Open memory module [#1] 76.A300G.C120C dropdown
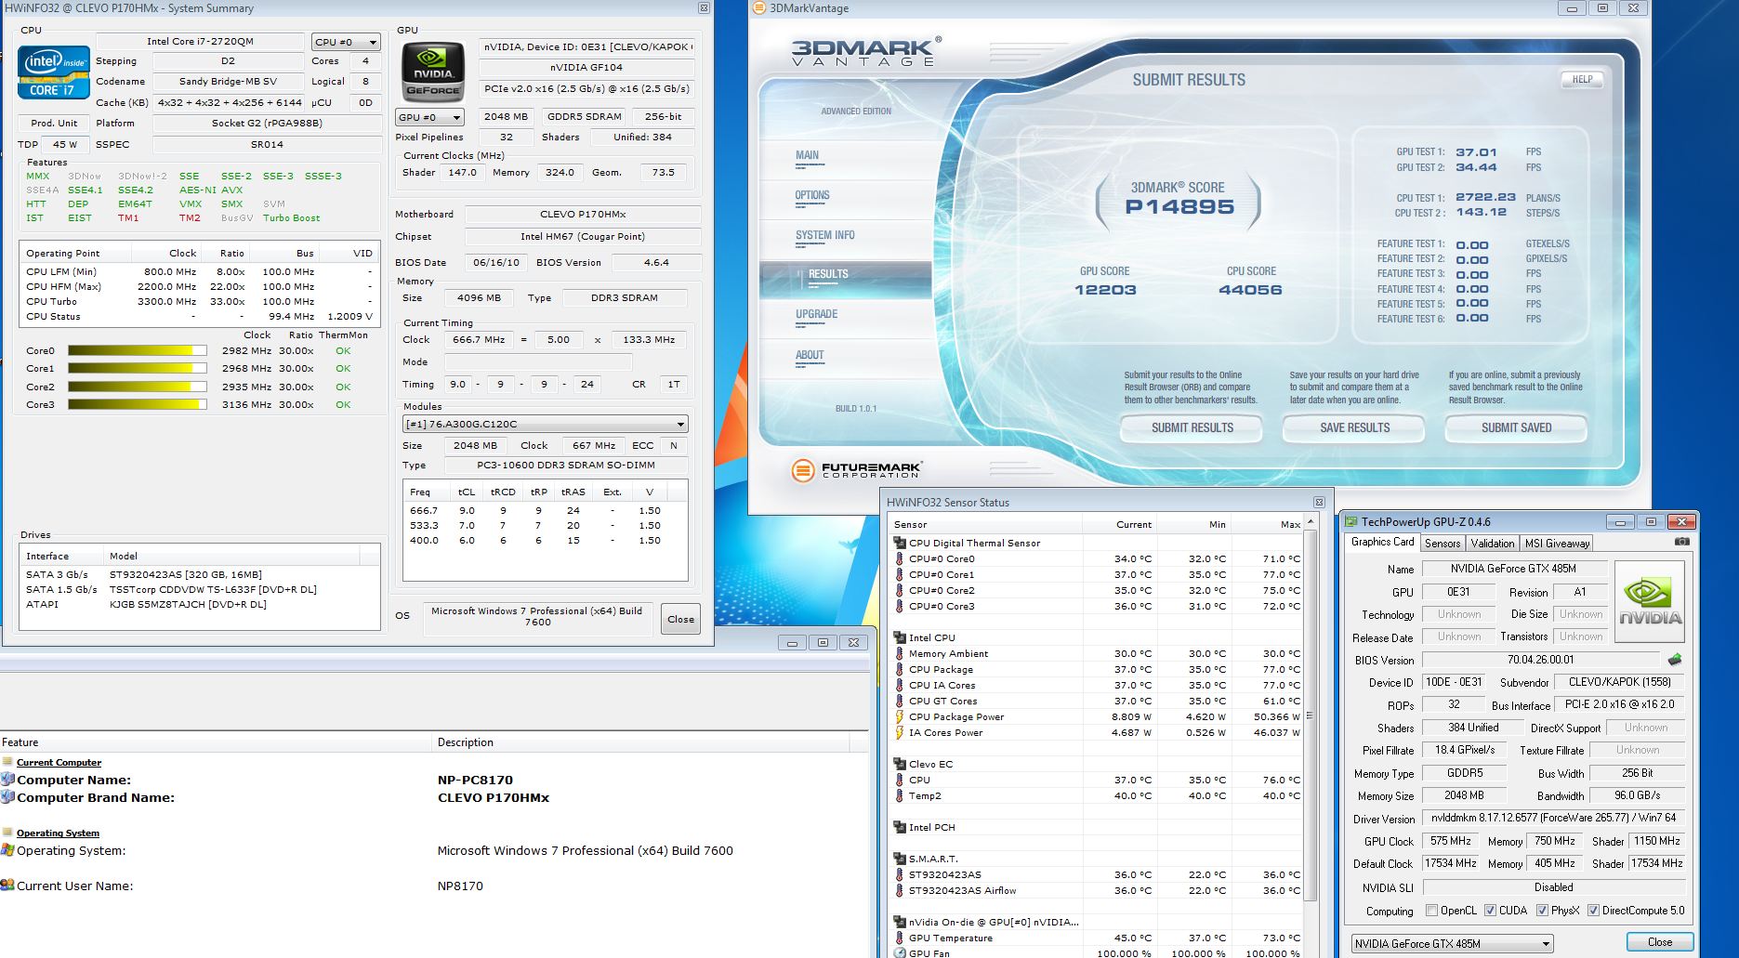1739x958 pixels. [546, 425]
